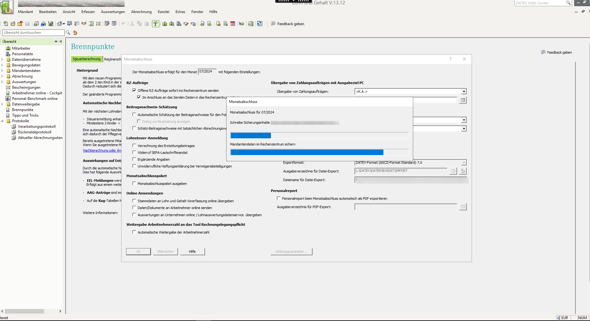Image resolution: width=590 pixels, height=321 pixels.
Task: Click the LEX info toolbar icon
Action: click(250, 24)
